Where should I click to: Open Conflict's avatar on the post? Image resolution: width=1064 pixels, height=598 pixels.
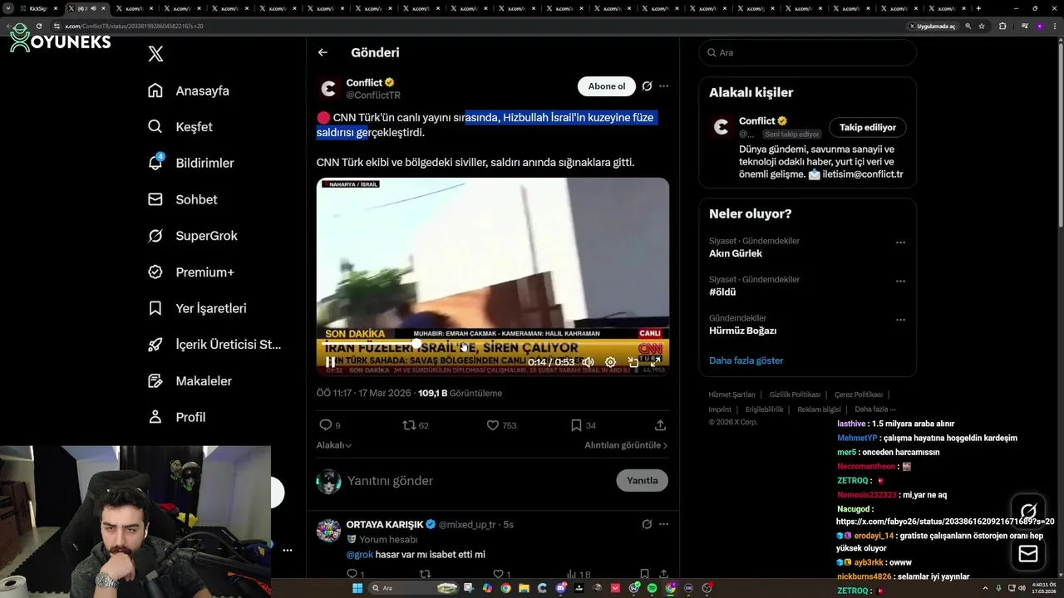click(x=329, y=89)
